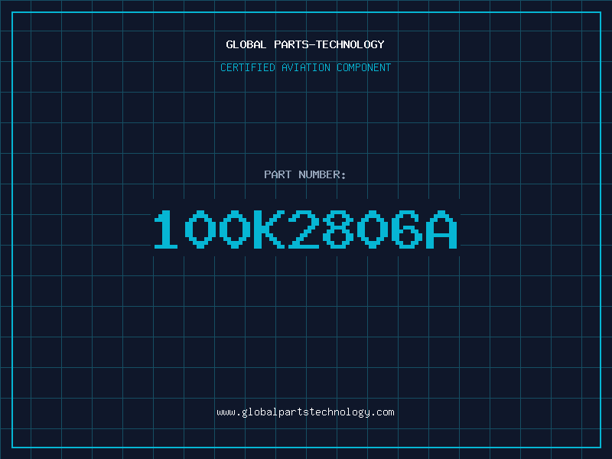Select the CERTIFIED AVIATION COMPONENT subtitle
Screen dimensions: 612x459
tap(305, 67)
